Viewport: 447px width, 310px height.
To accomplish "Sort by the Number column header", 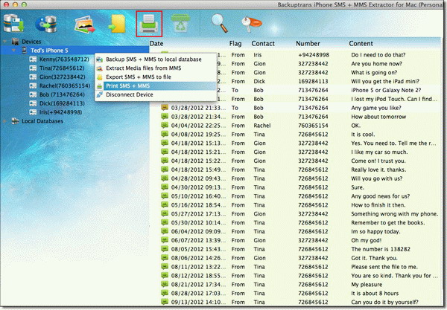I will point(308,44).
